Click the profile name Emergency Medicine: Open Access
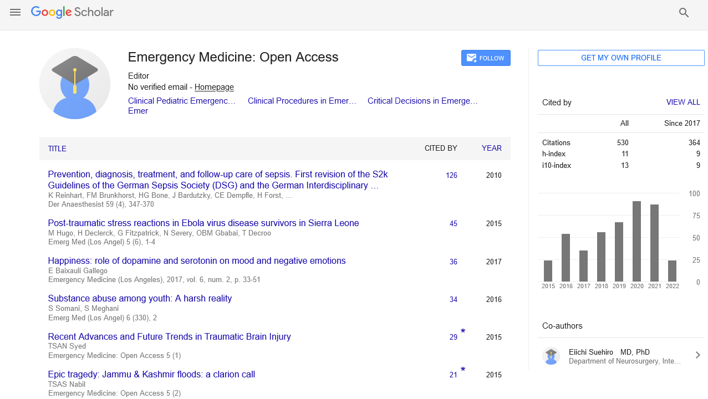The height and width of the screenshot is (399, 708). pyautogui.click(x=233, y=57)
